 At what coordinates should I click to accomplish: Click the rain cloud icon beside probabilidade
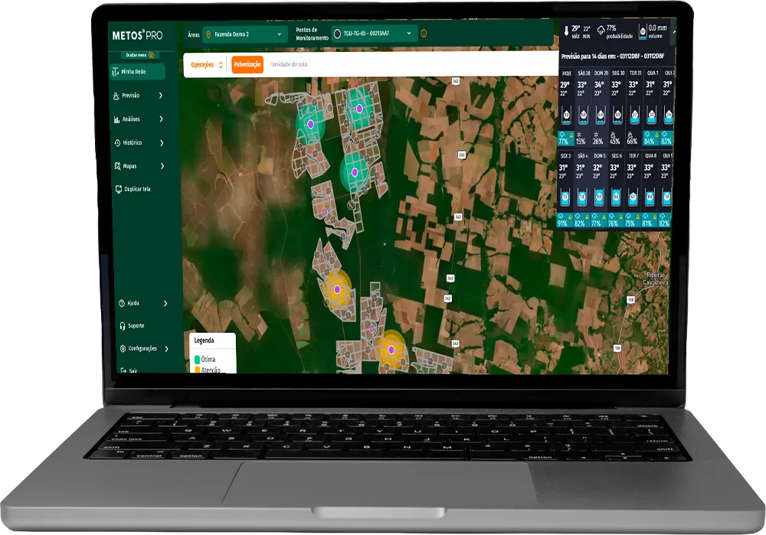601,31
